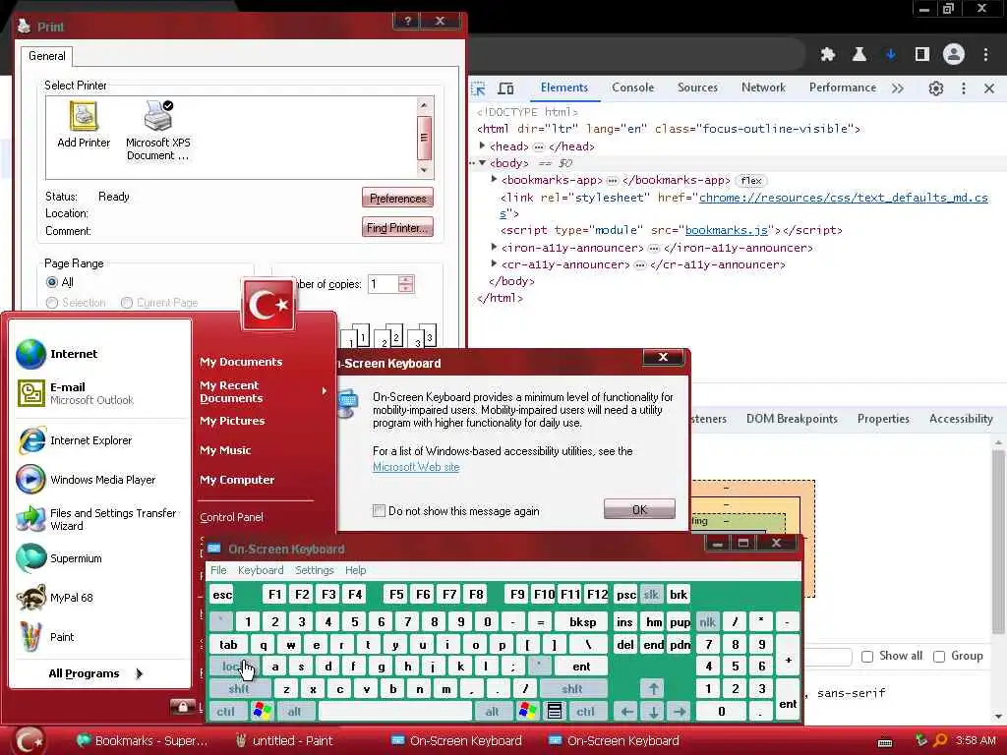Click the Log Off lock icon in Start menu

[182, 707]
